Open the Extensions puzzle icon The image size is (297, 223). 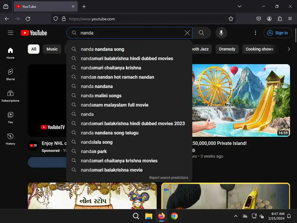click(280, 19)
